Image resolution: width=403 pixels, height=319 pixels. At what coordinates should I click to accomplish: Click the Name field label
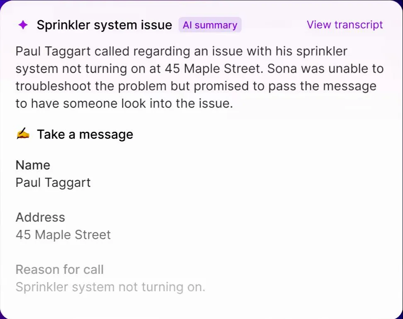click(33, 165)
